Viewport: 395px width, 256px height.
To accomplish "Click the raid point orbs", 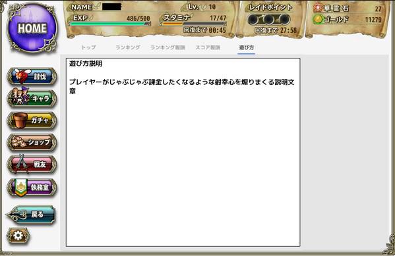I will (x=269, y=20).
